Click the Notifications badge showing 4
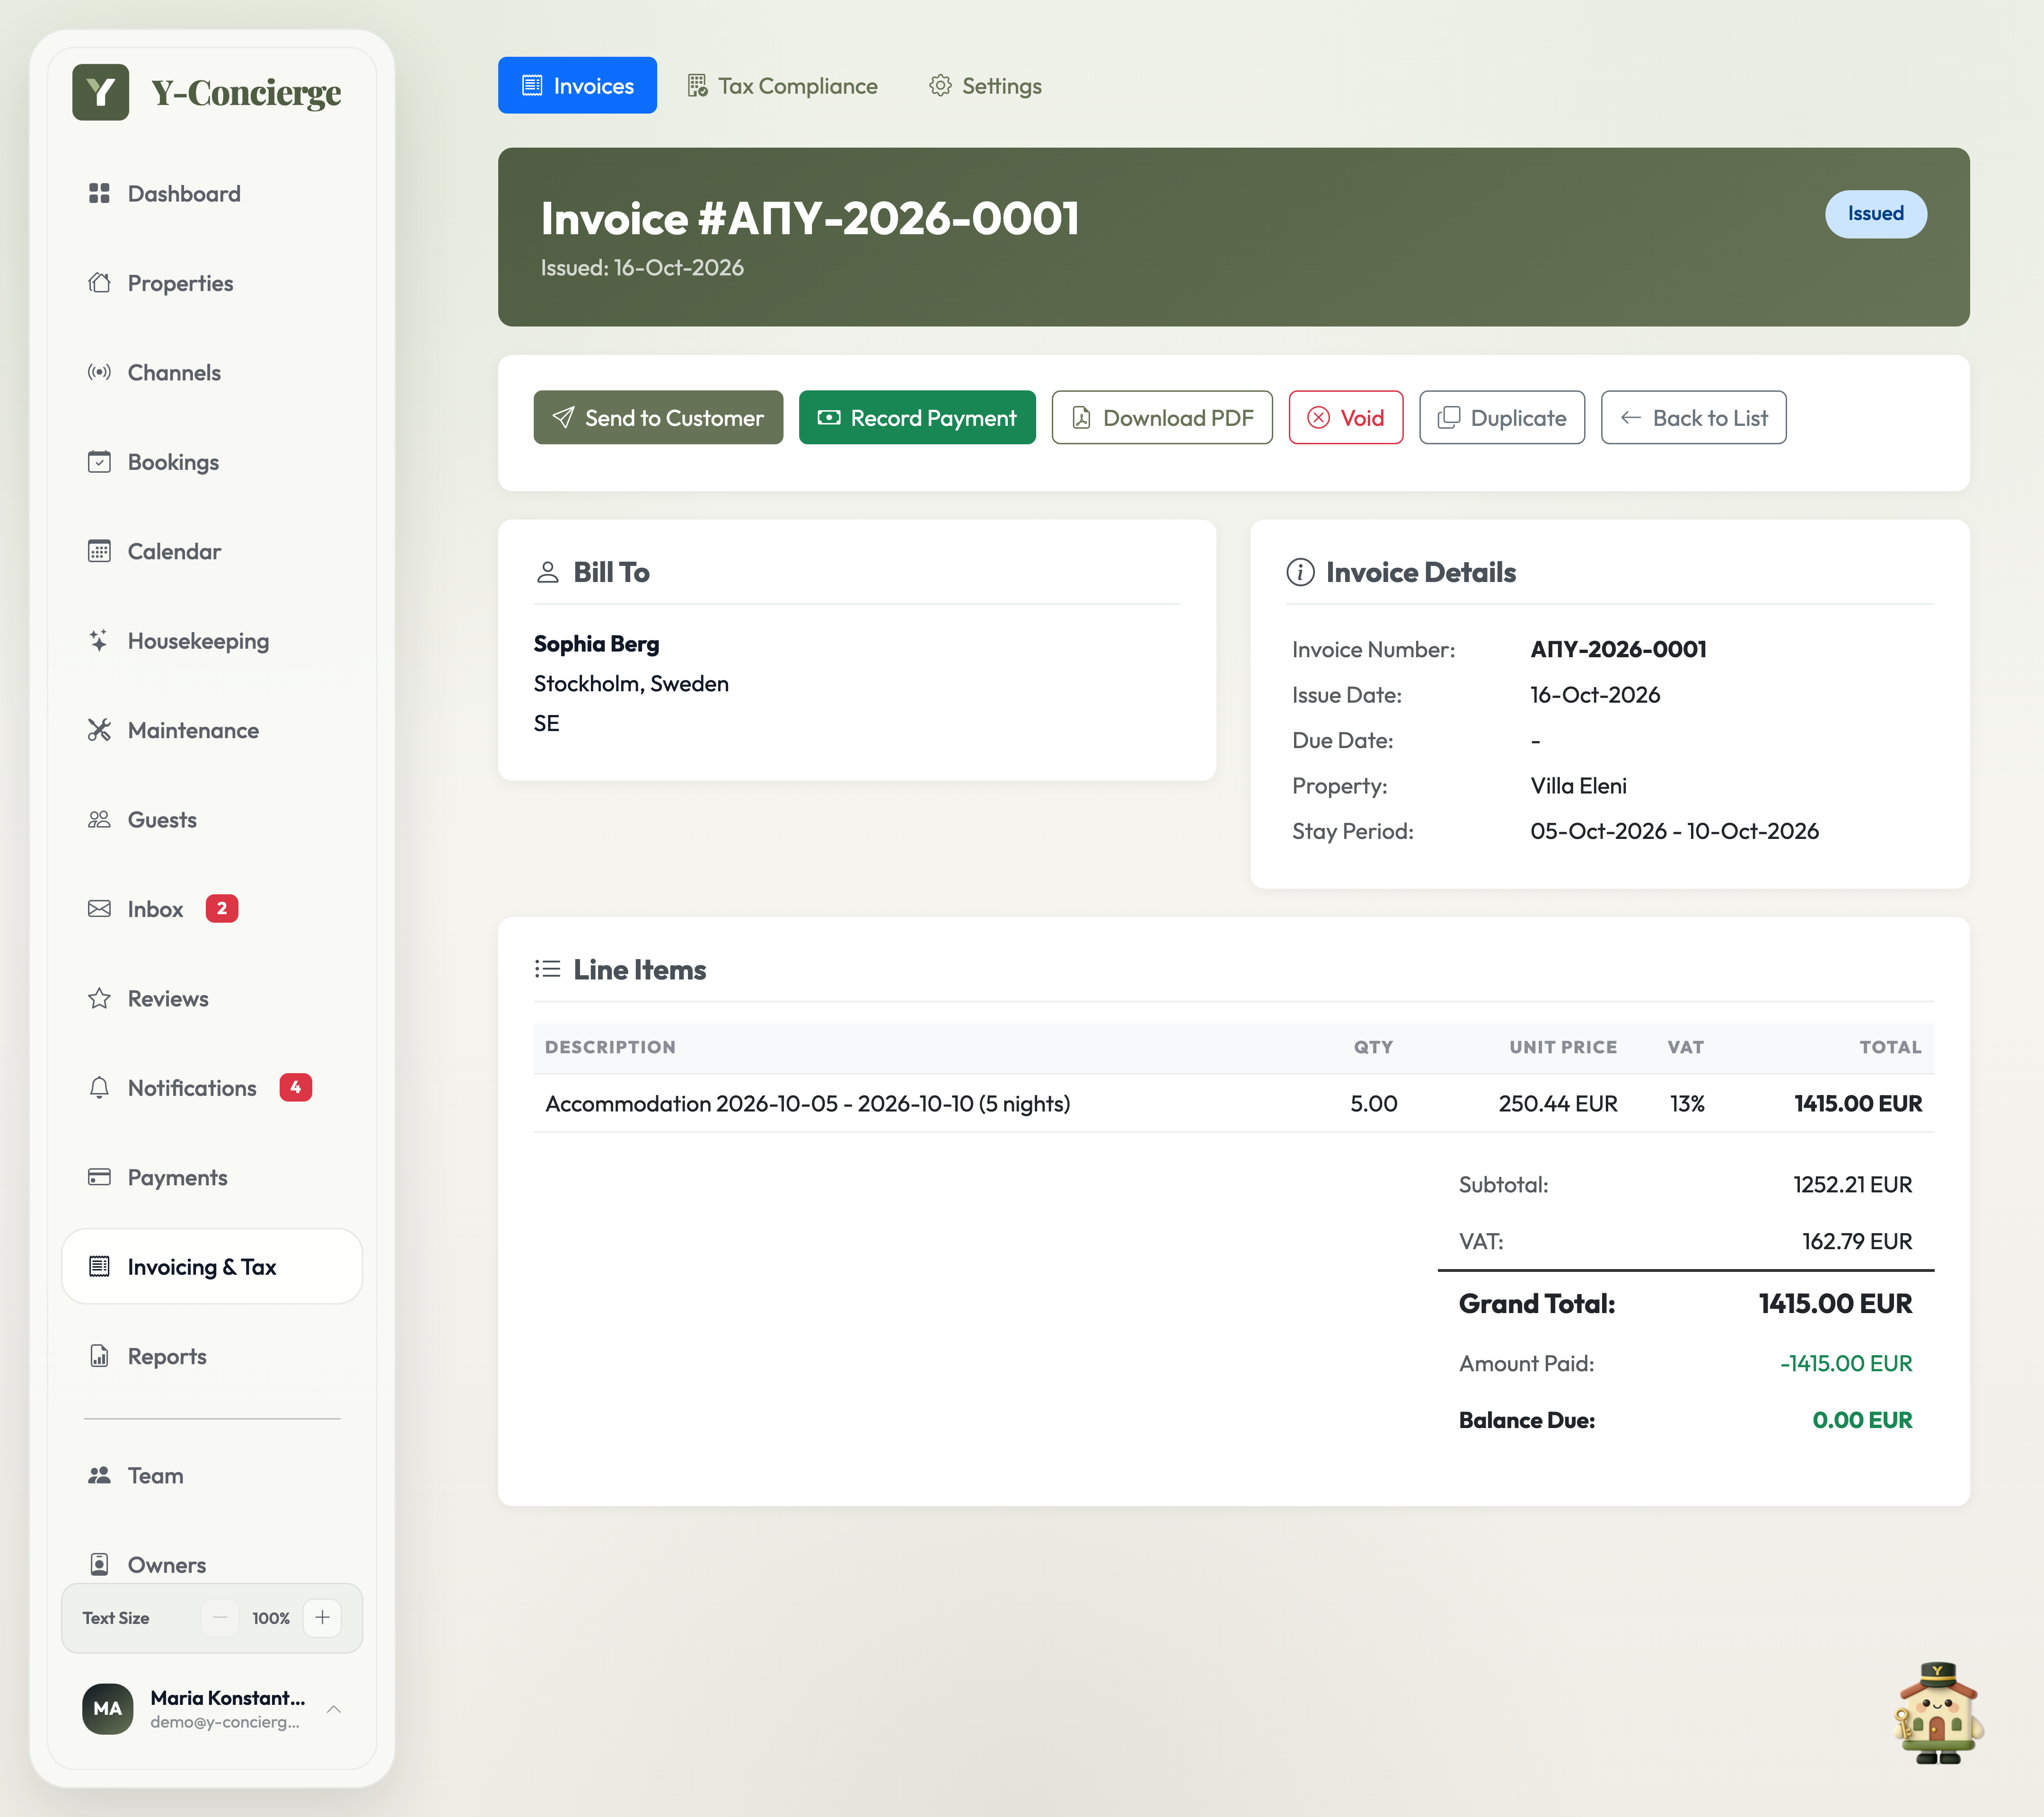 click(296, 1088)
